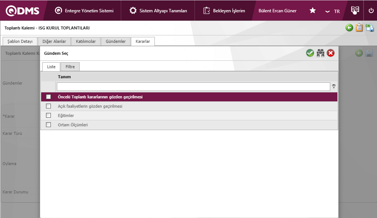Confirm selection with green checkmark icon
This screenshot has height=218, width=377.
(x=310, y=53)
